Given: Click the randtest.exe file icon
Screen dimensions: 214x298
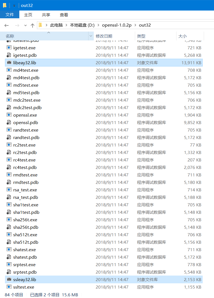Looking at the screenshot, I should tap(9, 130).
